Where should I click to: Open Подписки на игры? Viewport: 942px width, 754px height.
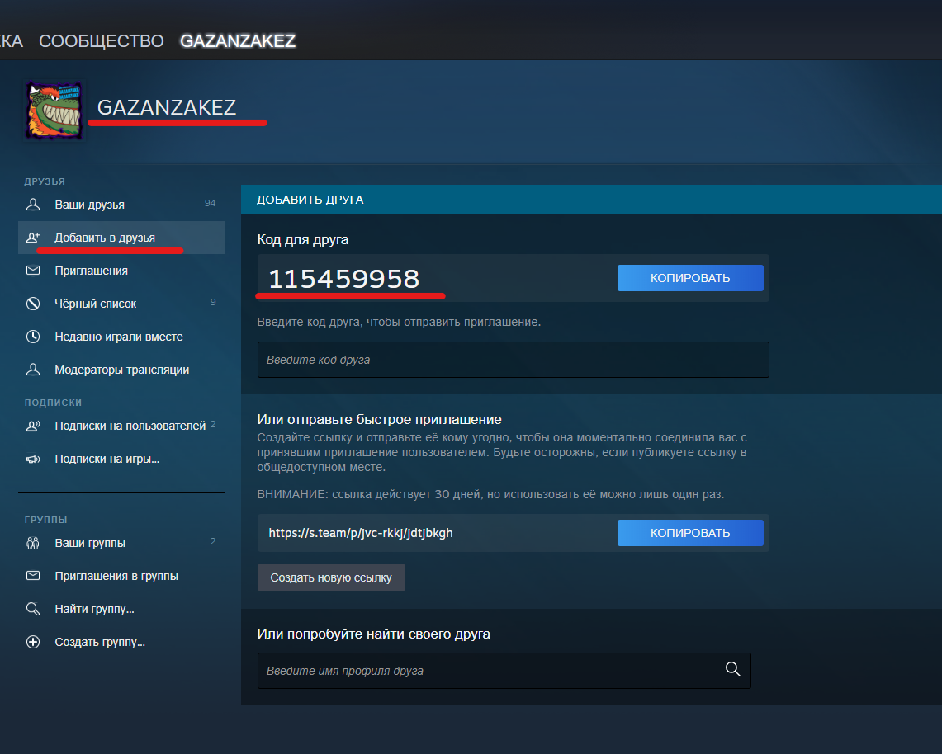pos(121,459)
